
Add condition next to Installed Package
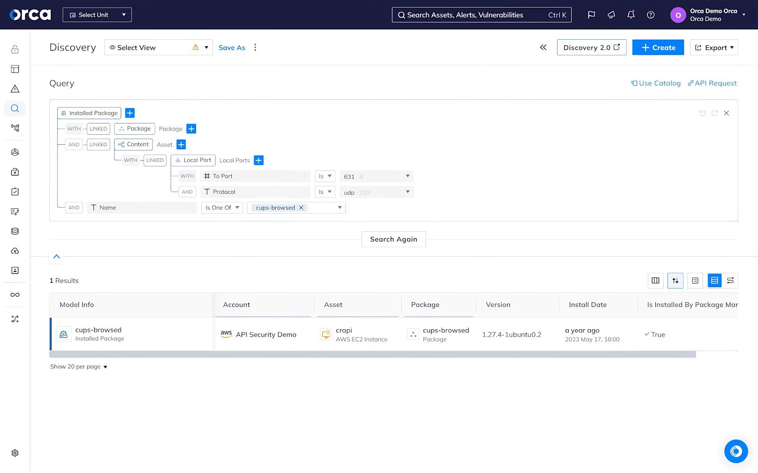click(x=130, y=113)
